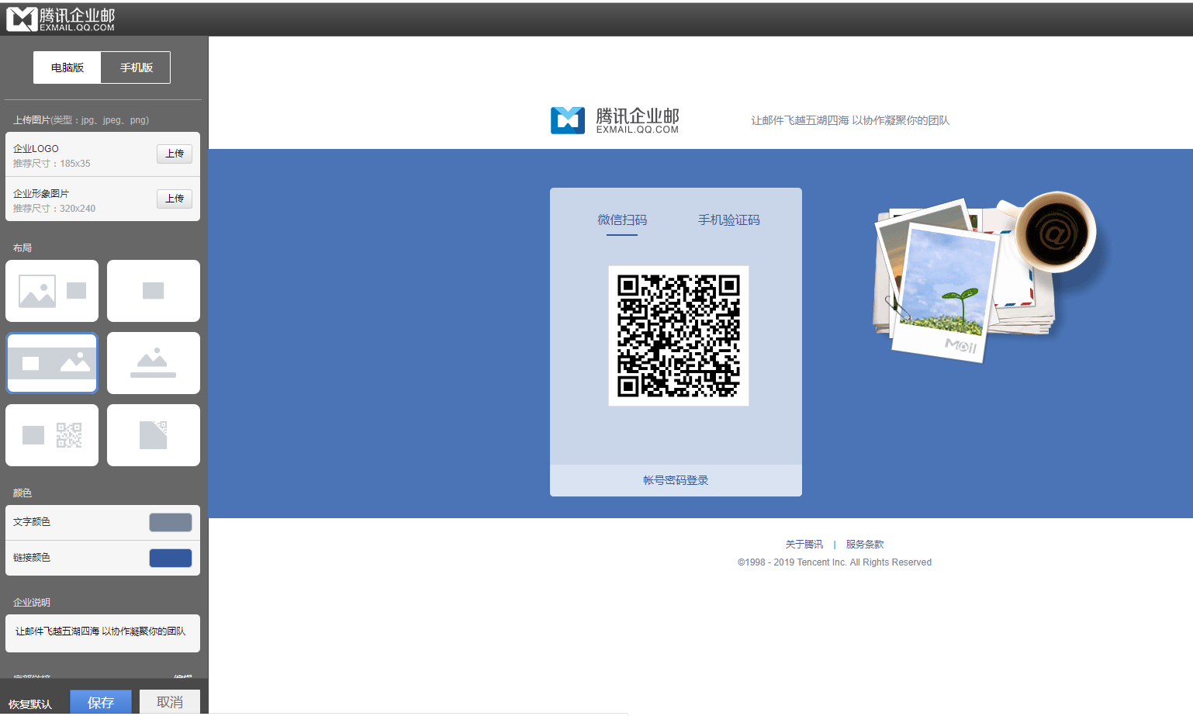The width and height of the screenshot is (1193, 716).
Task: Click the Exmail logo in the preview header
Action: point(614,120)
